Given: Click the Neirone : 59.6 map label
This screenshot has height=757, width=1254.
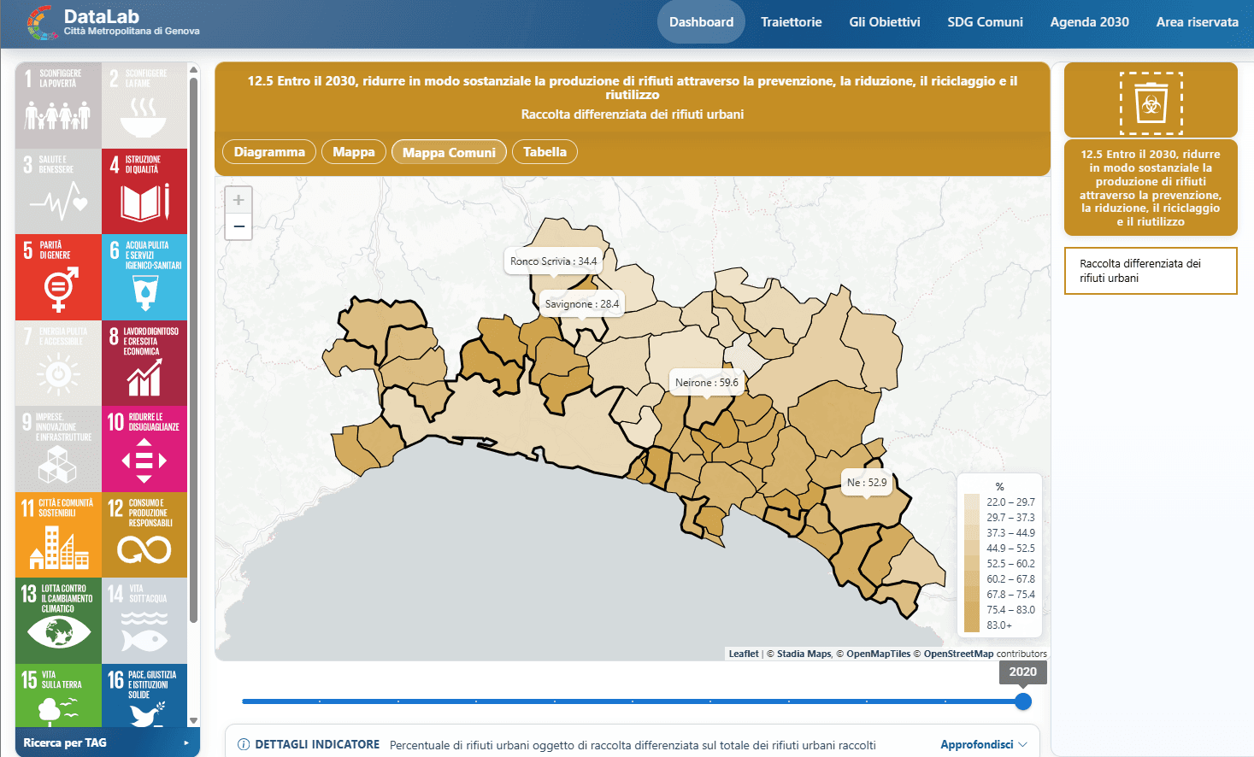Looking at the screenshot, I should [x=707, y=383].
